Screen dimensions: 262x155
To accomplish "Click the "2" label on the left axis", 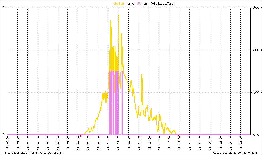I will (x=4, y=8).
